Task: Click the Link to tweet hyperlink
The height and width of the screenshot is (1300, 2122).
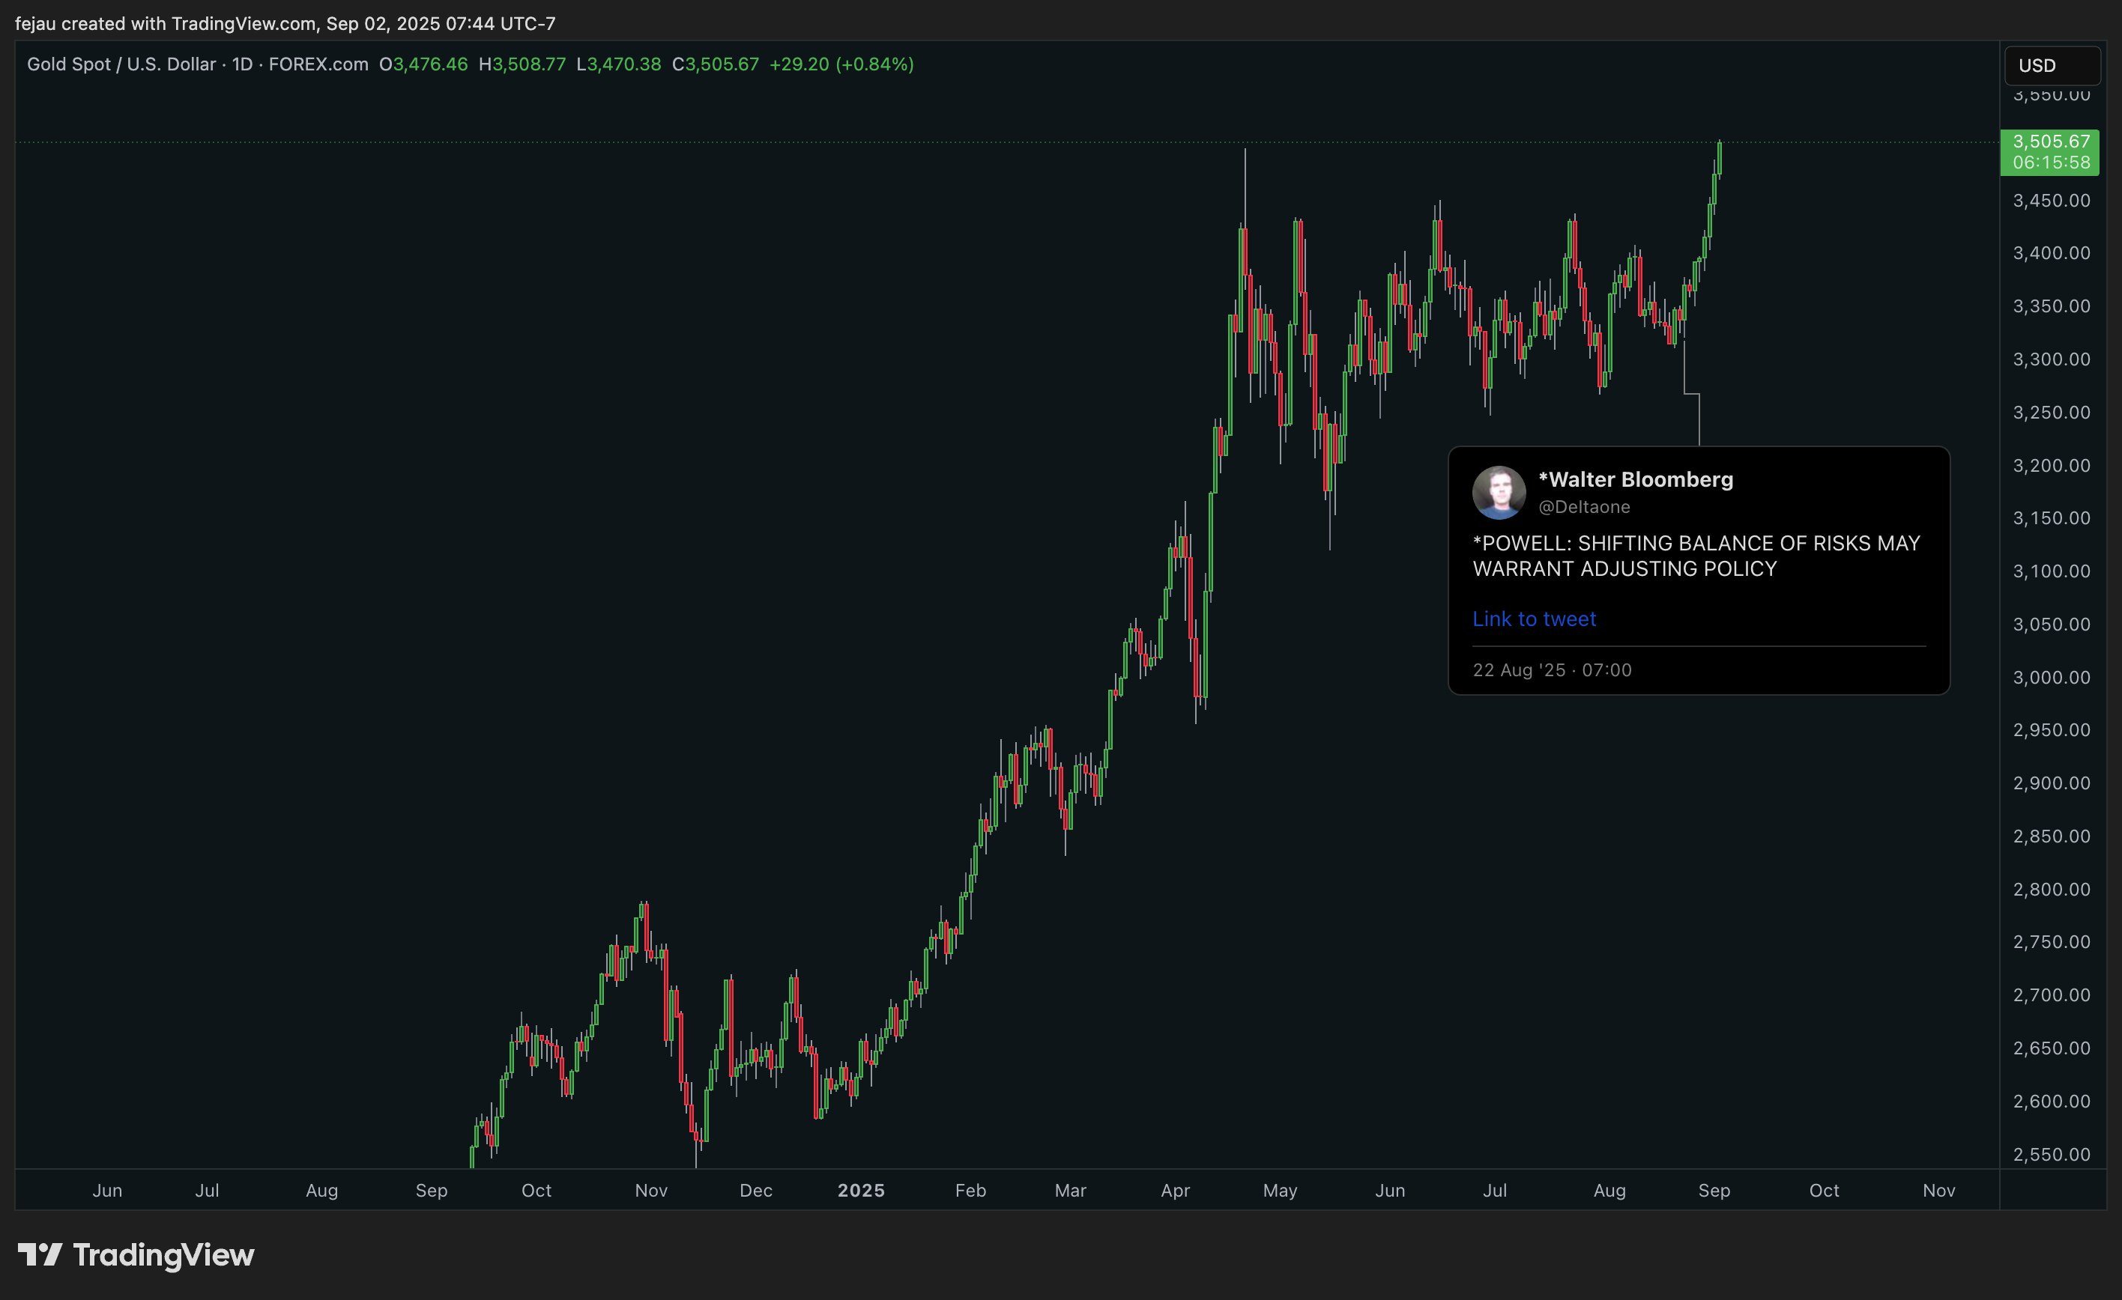Action: [x=1534, y=619]
